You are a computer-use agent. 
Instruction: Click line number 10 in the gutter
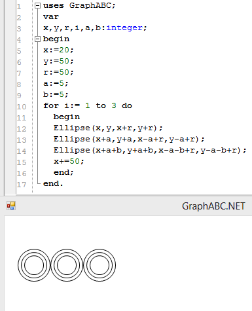click(x=22, y=107)
